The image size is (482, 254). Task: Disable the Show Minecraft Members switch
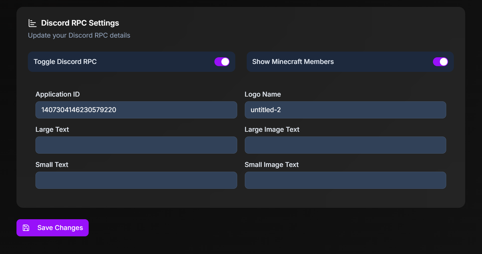pos(440,62)
